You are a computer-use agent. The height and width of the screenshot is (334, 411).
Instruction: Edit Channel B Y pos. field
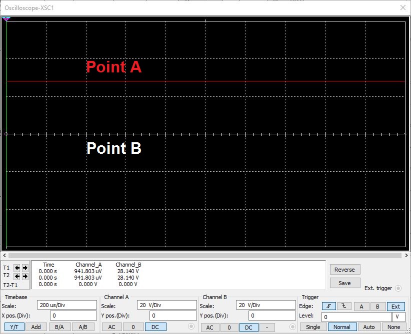coord(272,316)
